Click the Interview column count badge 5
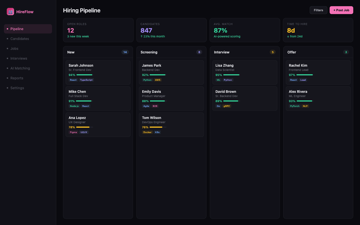 coord(273,52)
